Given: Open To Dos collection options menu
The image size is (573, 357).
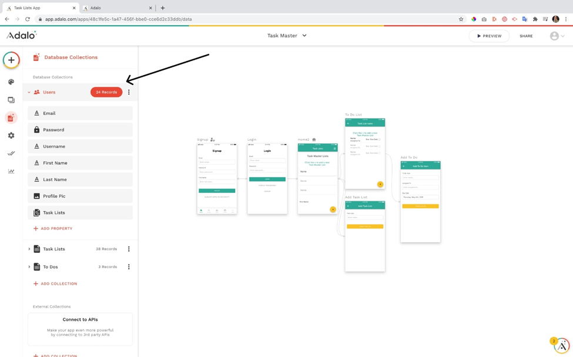Looking at the screenshot, I should (129, 267).
